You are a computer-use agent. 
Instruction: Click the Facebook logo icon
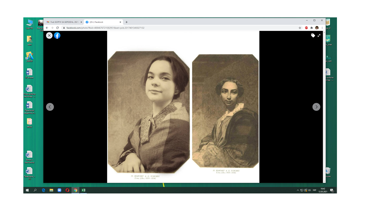[57, 35]
